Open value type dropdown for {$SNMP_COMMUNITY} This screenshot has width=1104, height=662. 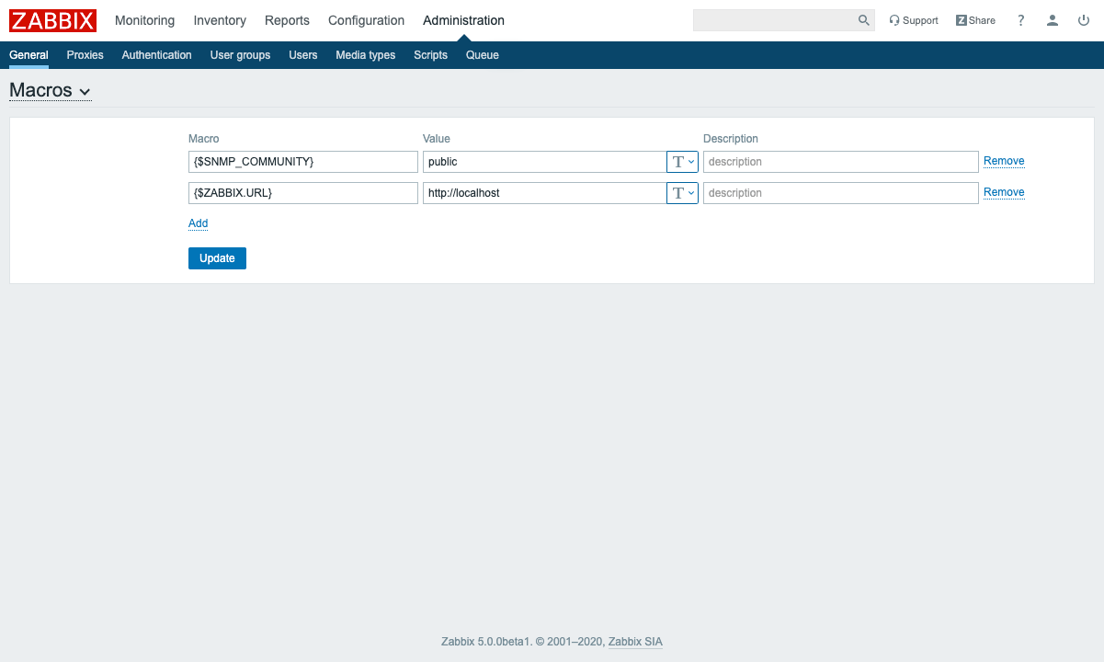[682, 162]
